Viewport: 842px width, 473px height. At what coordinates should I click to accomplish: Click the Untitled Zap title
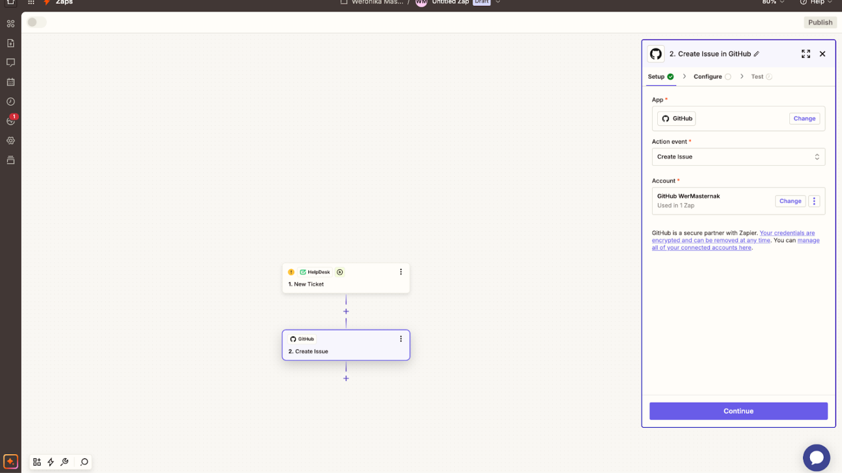pyautogui.click(x=450, y=2)
